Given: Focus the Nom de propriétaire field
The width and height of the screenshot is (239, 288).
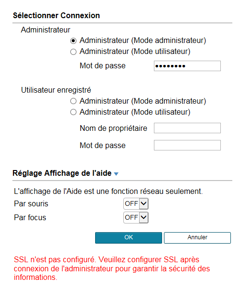Looking at the screenshot, I should [x=187, y=128].
